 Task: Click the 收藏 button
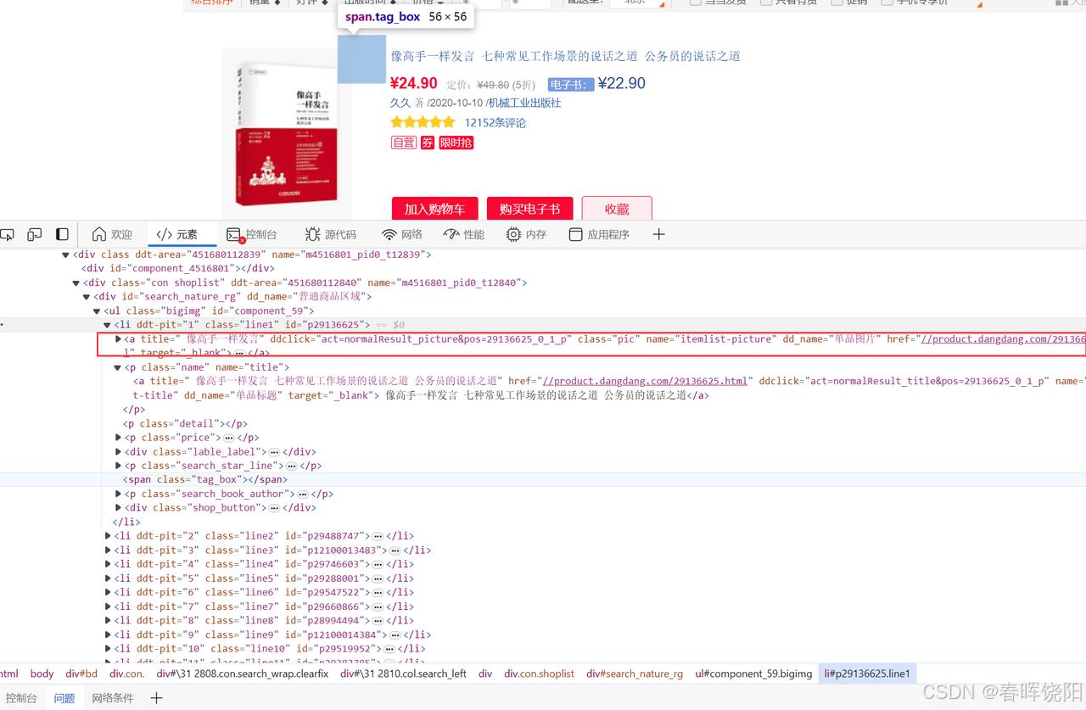pyautogui.click(x=617, y=209)
